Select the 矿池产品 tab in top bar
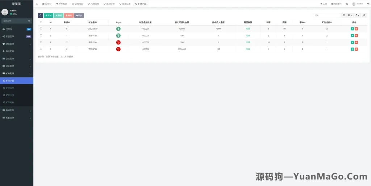The height and width of the screenshot is (186, 371). [x=141, y=4]
